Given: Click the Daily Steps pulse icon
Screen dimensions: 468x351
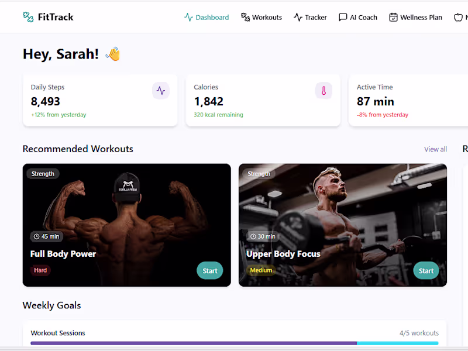Looking at the screenshot, I should (161, 91).
